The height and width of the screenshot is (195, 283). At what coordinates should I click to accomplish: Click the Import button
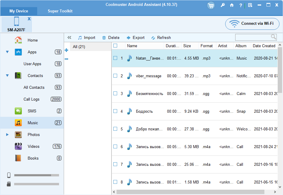point(87,37)
